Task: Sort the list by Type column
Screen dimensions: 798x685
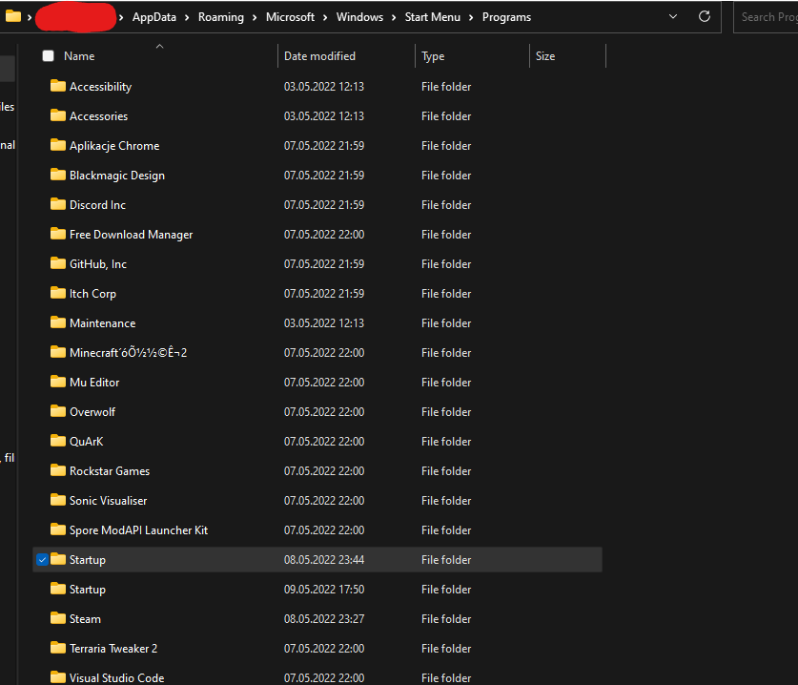Action: (x=433, y=56)
